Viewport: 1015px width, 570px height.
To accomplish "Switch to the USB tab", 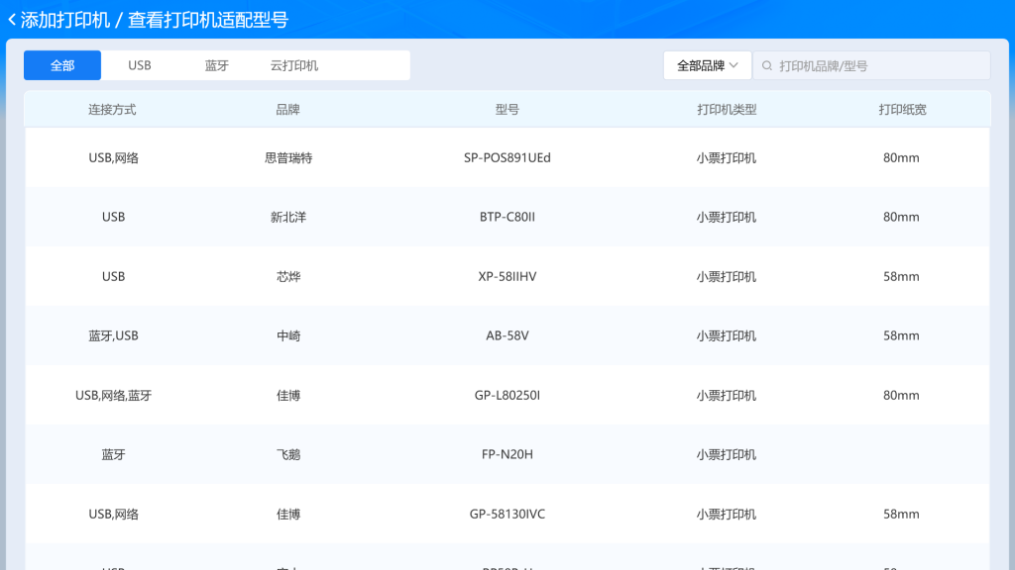I will 140,65.
